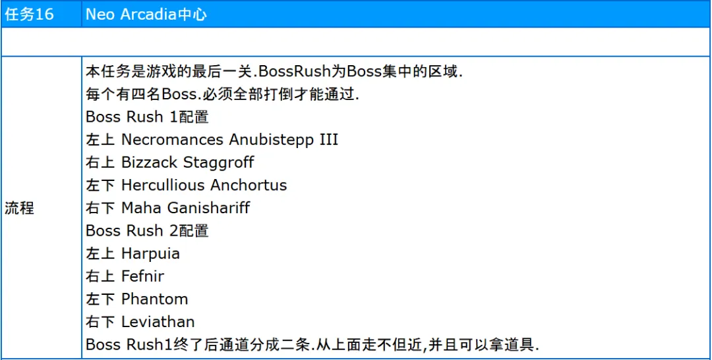Image resolution: width=712 pixels, height=360 pixels.
Task: Click the line about BossRush为Boss集中的区域
Action: click(274, 71)
